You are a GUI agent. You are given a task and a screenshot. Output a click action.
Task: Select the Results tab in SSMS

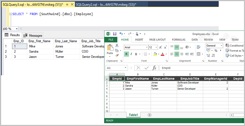pos(12,35)
